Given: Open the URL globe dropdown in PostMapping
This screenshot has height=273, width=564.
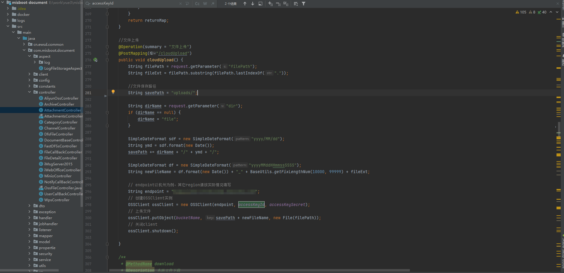Looking at the screenshot, I should point(153,54).
